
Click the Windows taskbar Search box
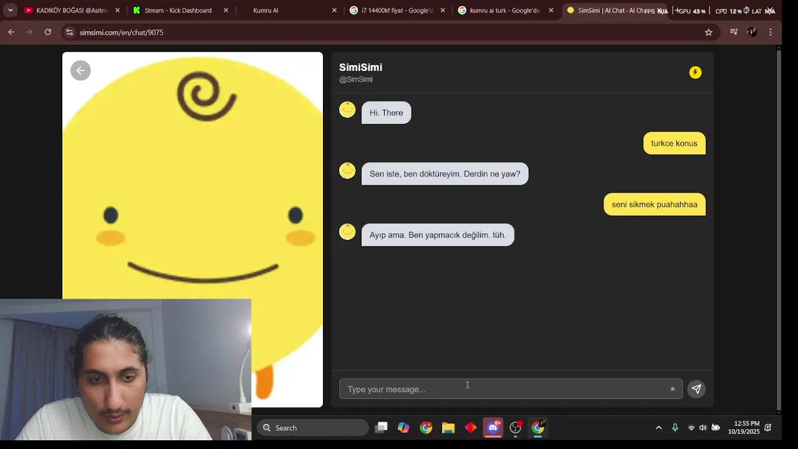(313, 428)
